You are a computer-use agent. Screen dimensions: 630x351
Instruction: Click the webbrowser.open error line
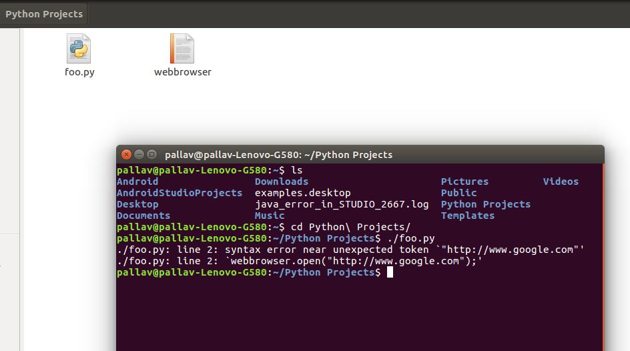[300, 261]
